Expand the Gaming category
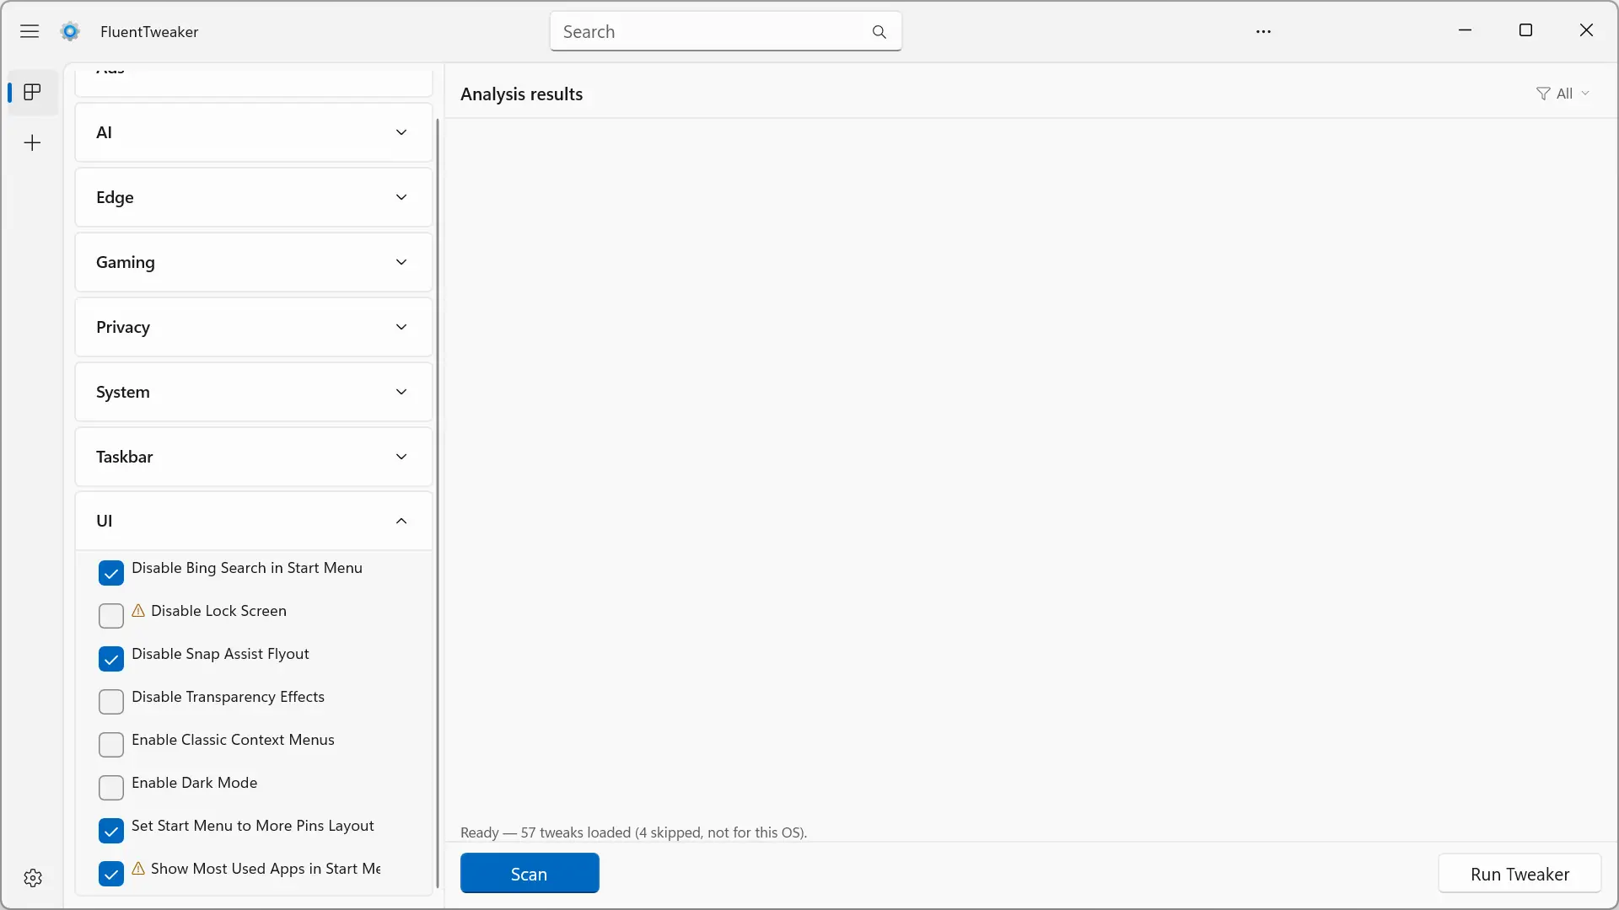This screenshot has height=910, width=1619. coord(254,262)
